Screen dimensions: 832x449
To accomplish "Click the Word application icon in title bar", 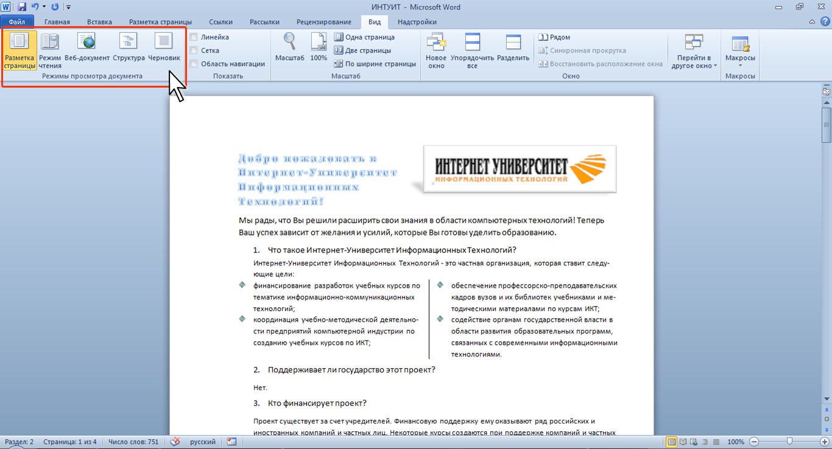I will [6, 7].
